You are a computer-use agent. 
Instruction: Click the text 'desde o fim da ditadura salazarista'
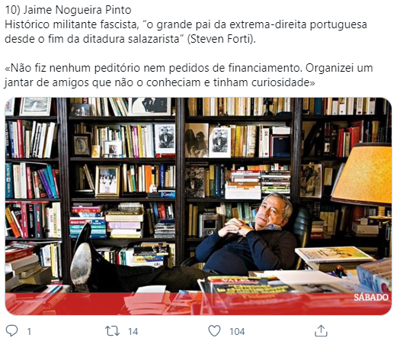click(91, 39)
